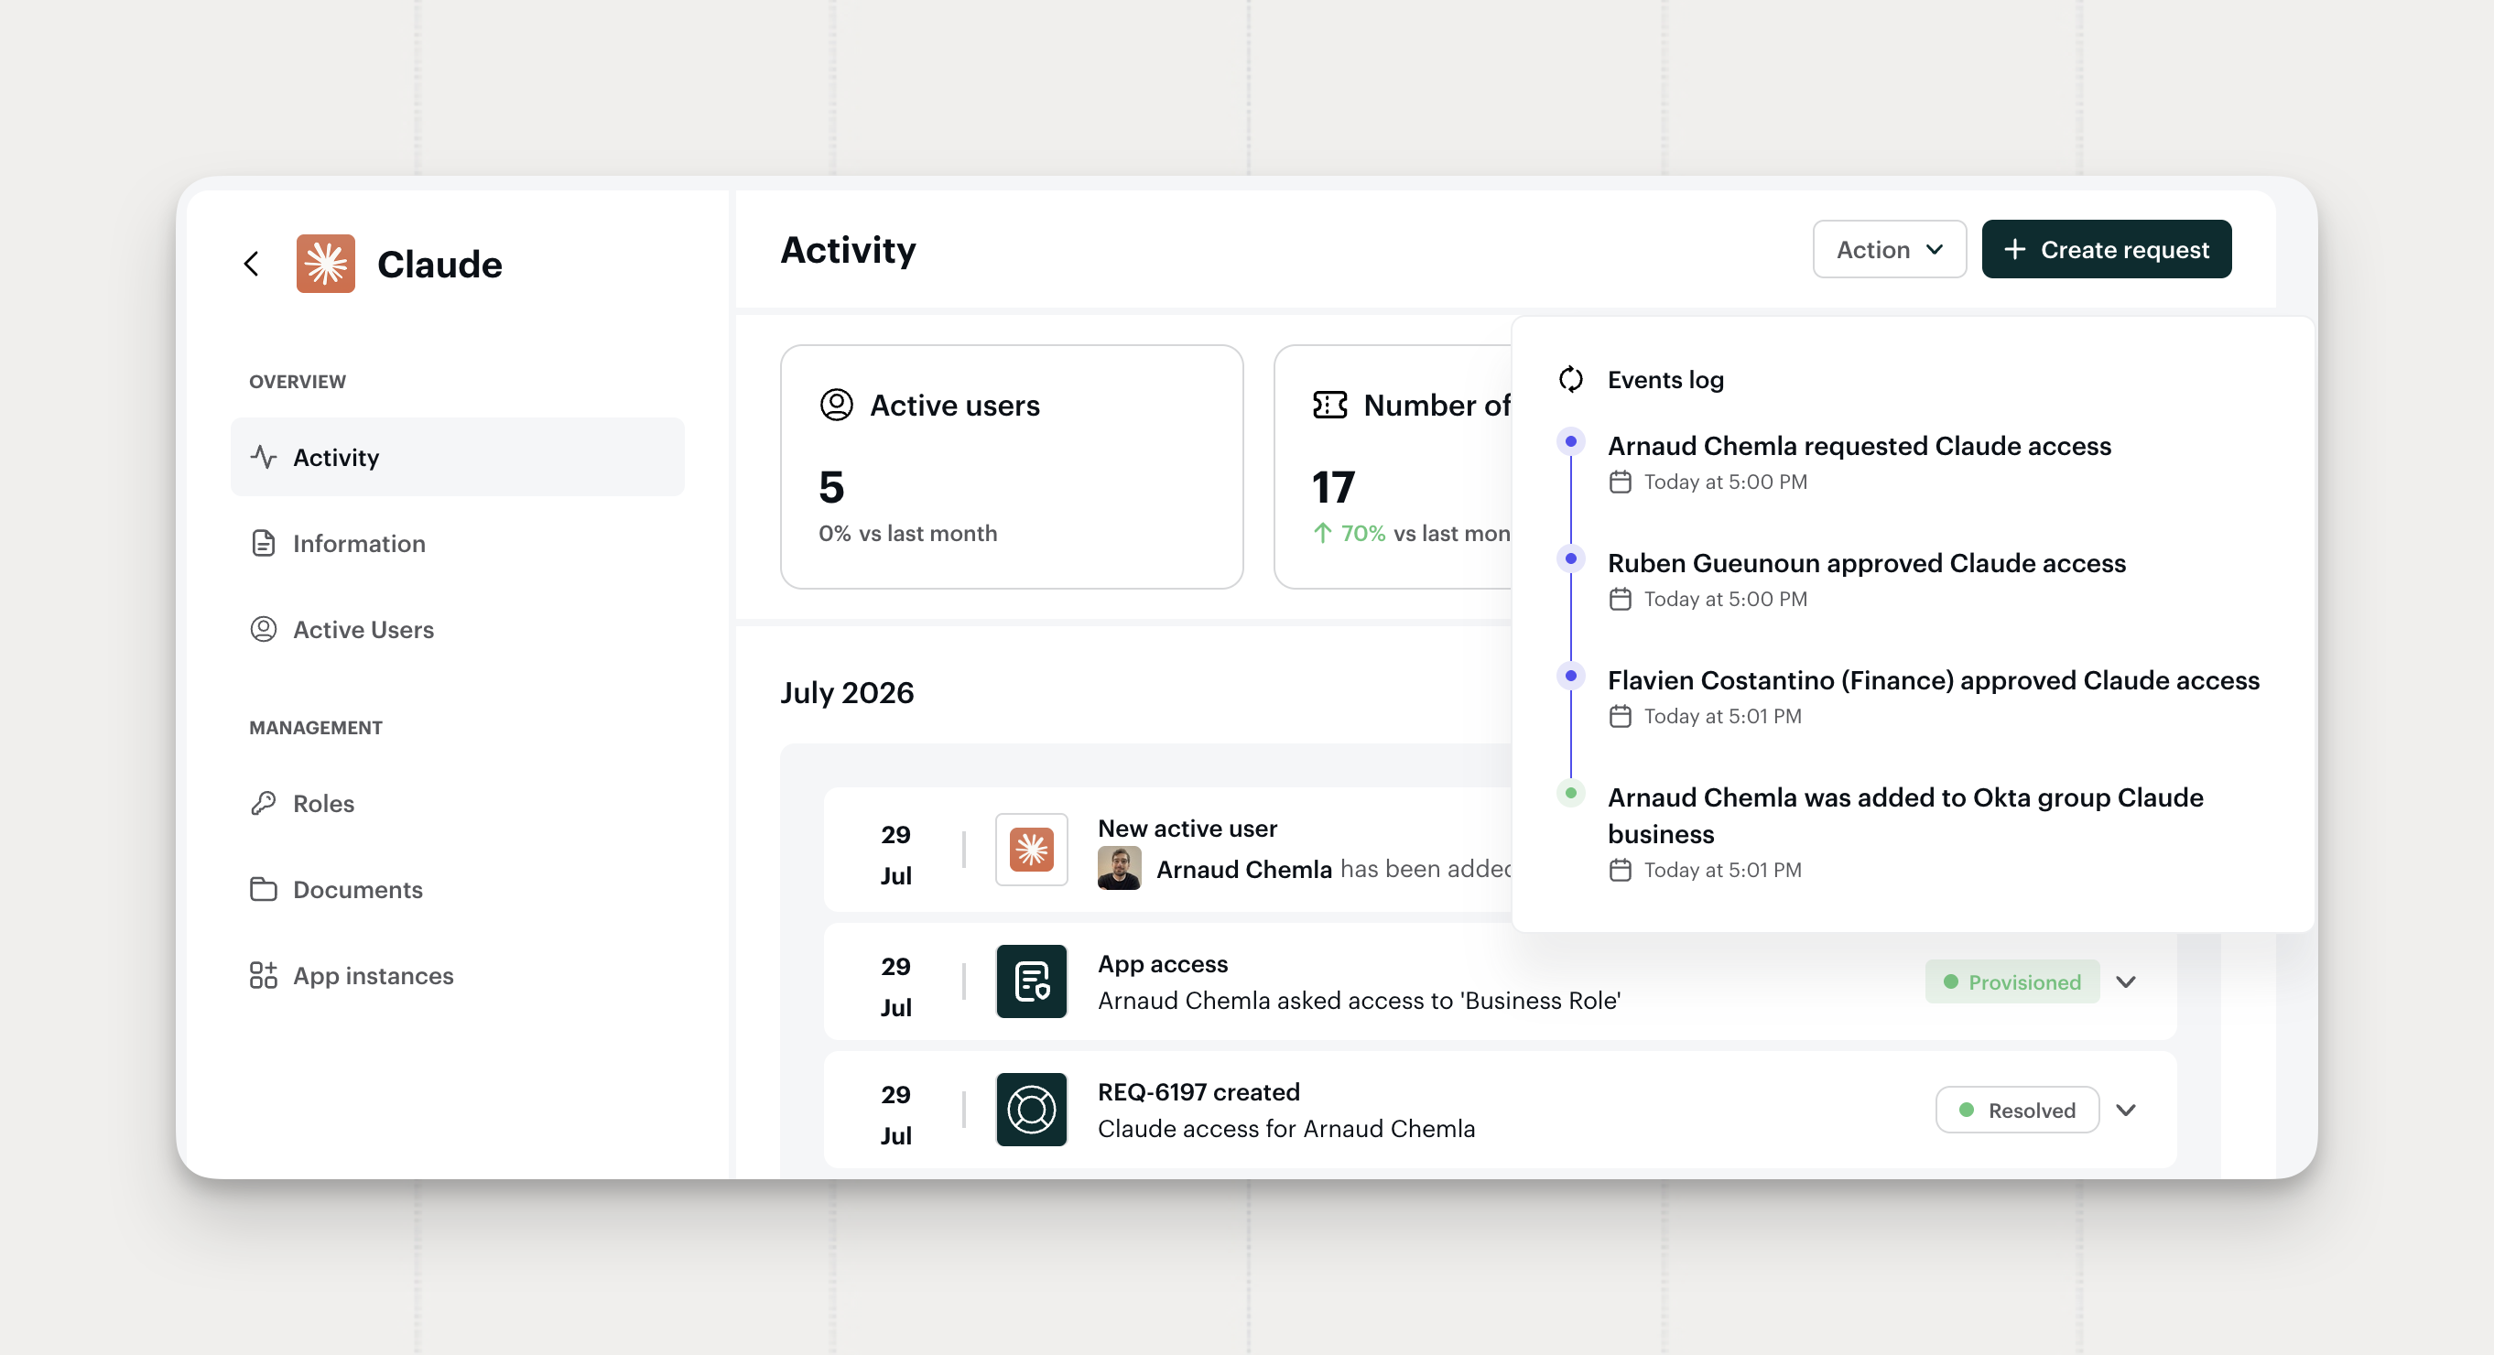Click the 29 Jul date on REQ-6197 row

click(895, 1114)
